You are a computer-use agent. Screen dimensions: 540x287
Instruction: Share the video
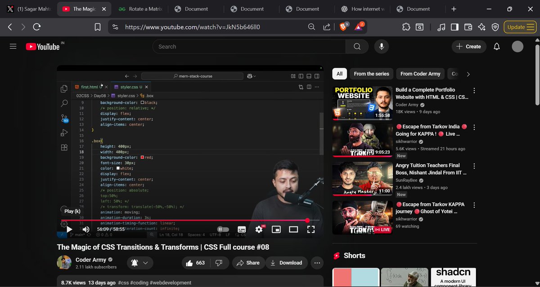coord(248,263)
